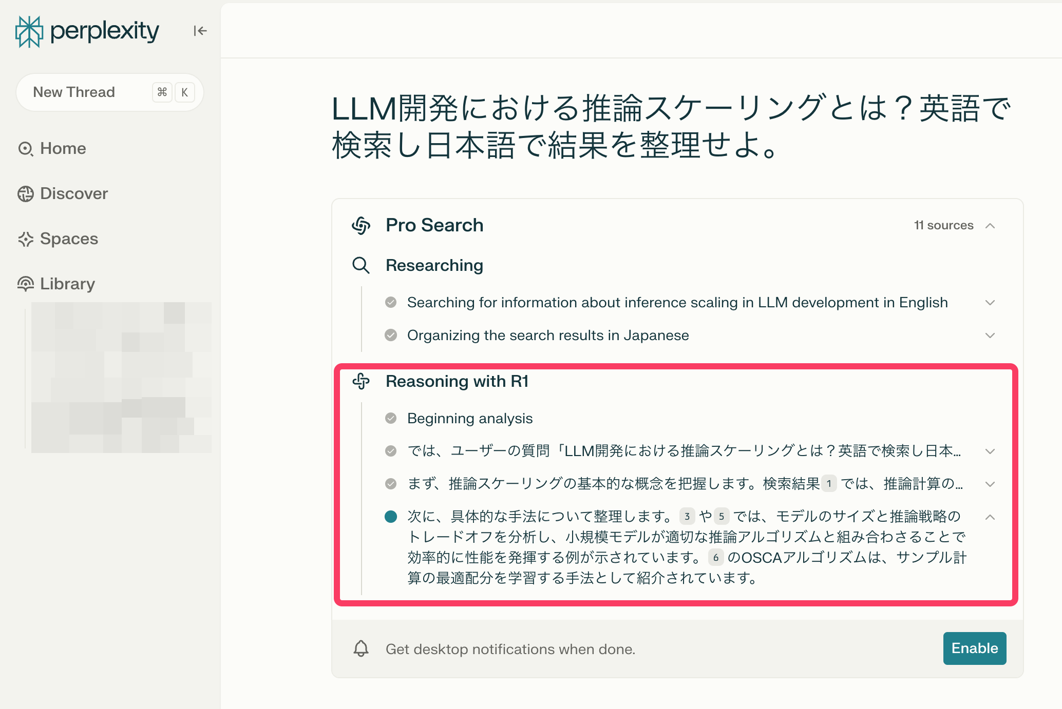Collapse the 11 sources panel

click(x=990, y=226)
